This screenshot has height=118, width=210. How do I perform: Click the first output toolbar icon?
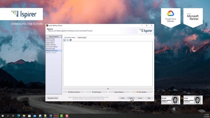pyautogui.click(x=64, y=40)
